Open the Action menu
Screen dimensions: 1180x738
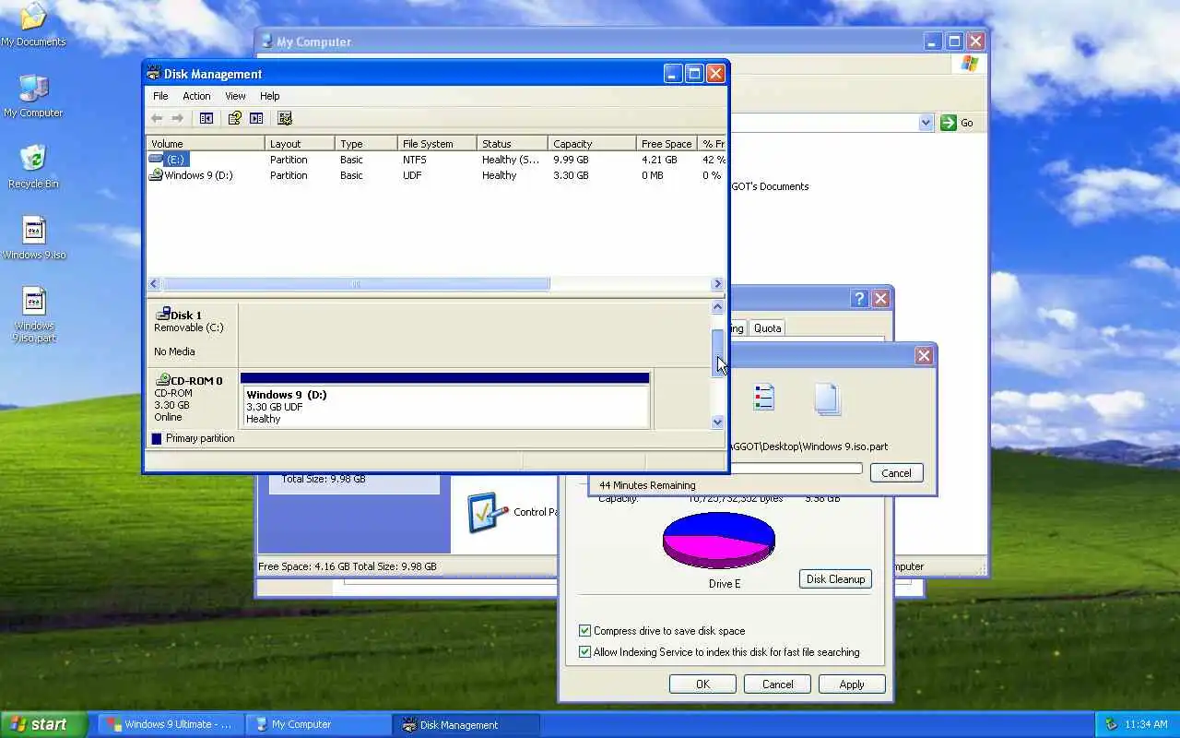tap(196, 96)
